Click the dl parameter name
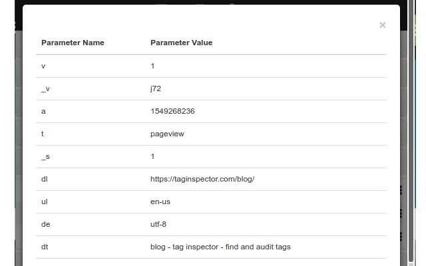 coord(45,179)
